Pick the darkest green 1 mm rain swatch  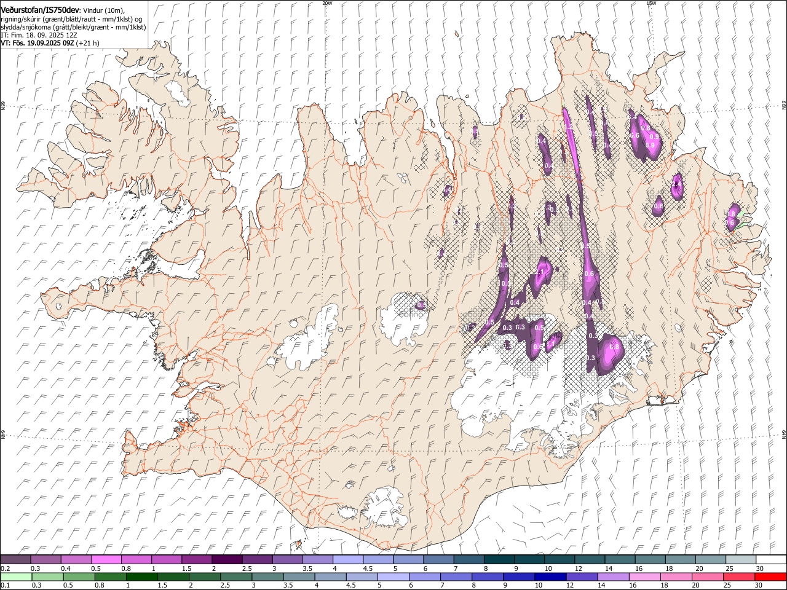tap(141, 577)
